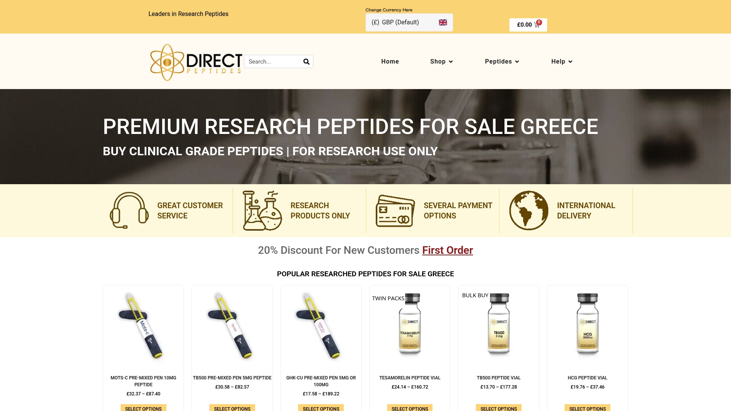Open TB500 Peptide Vial title link
The width and height of the screenshot is (731, 411).
pyautogui.click(x=499, y=378)
